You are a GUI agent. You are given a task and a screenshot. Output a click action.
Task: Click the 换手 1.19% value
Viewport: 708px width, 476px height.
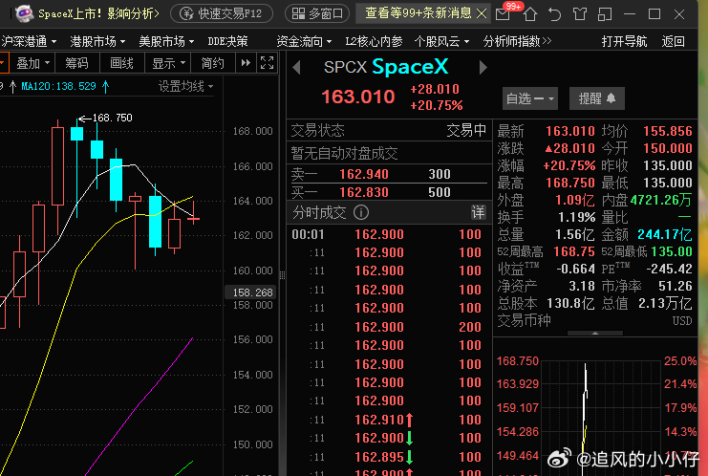point(576,217)
